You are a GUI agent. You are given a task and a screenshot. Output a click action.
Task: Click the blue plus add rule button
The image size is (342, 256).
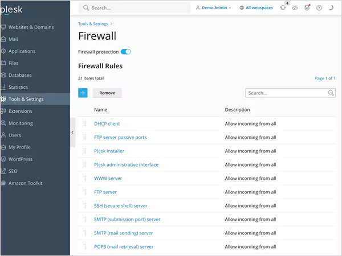click(x=83, y=93)
